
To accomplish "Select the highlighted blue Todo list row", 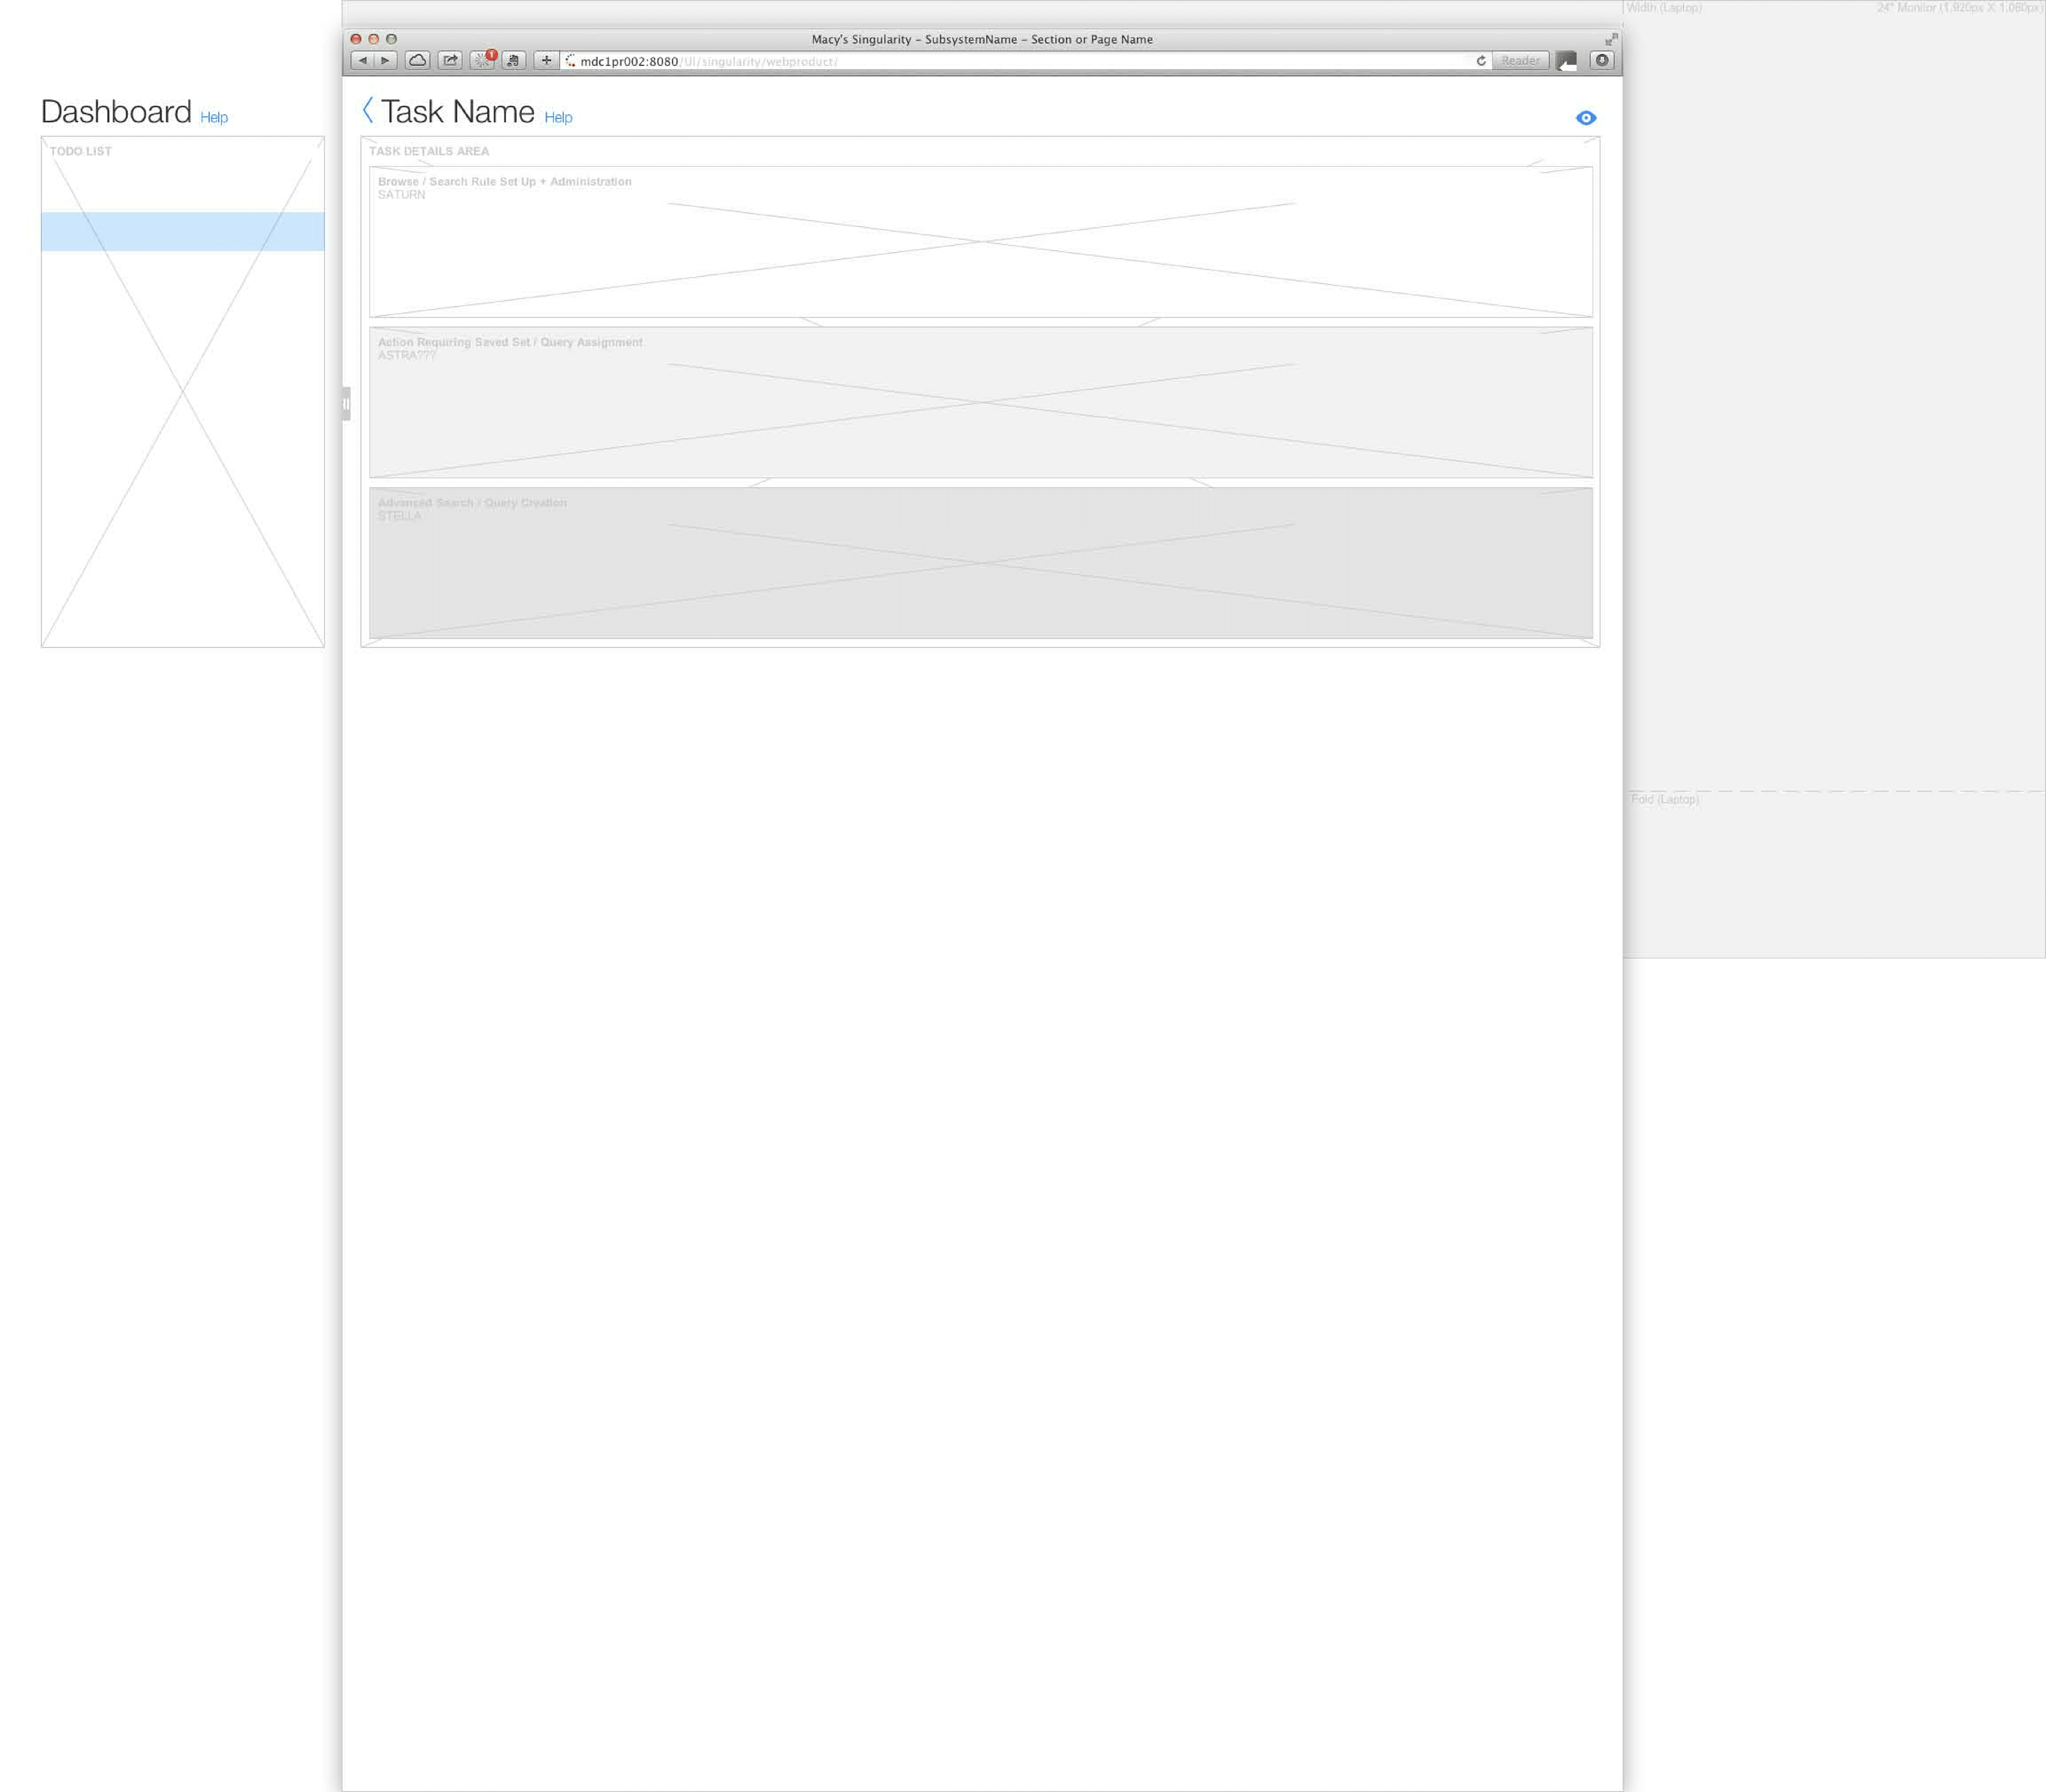I will click(183, 231).
